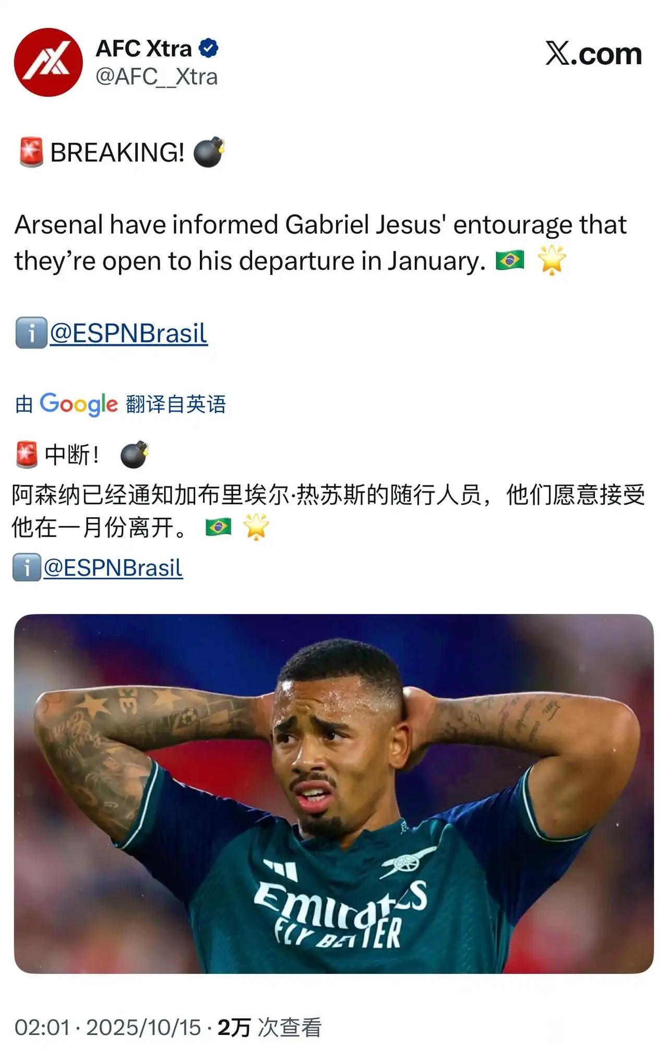The width and height of the screenshot is (668, 1050).
Task: Open the AFC Xtra profile avatar
Action: click(x=48, y=62)
